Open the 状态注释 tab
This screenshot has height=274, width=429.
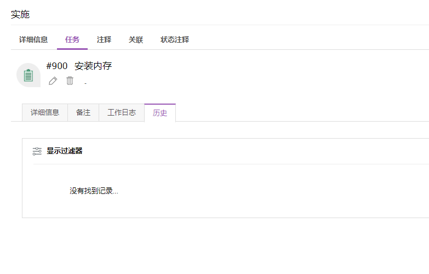(x=175, y=39)
